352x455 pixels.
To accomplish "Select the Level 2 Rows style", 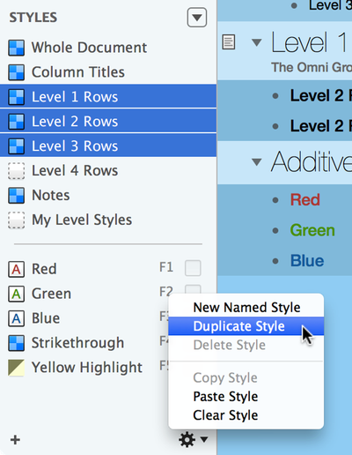I will tap(108, 122).
